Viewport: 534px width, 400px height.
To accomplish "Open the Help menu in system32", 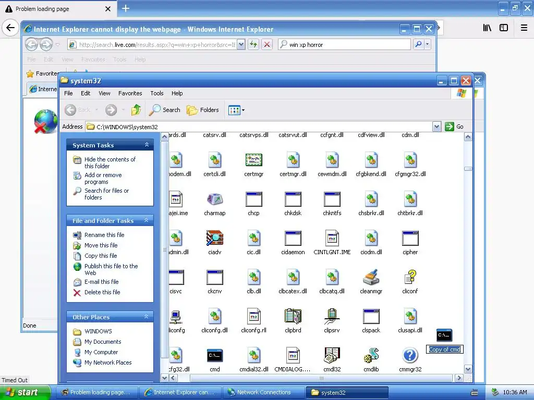I will point(177,93).
